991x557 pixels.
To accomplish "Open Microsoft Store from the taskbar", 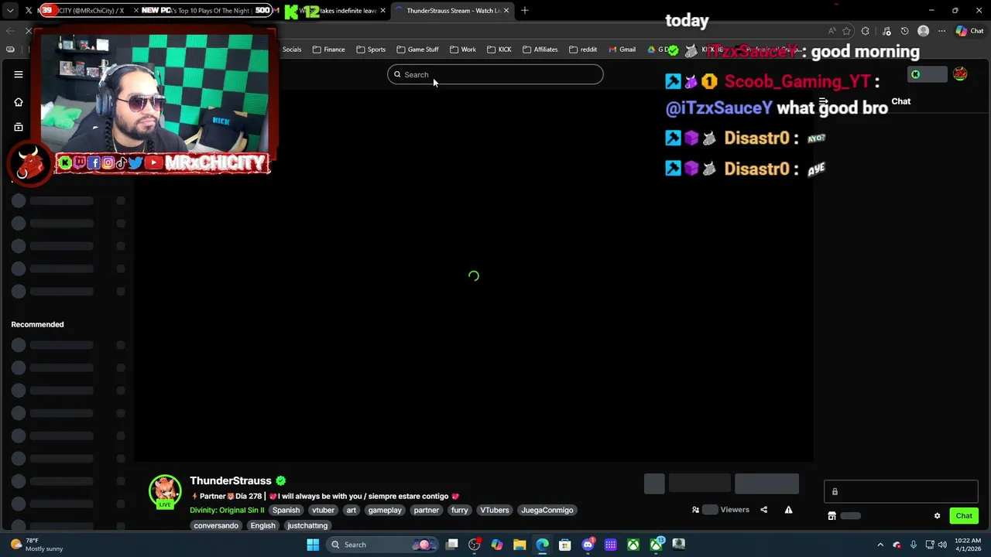I will 565,545.
